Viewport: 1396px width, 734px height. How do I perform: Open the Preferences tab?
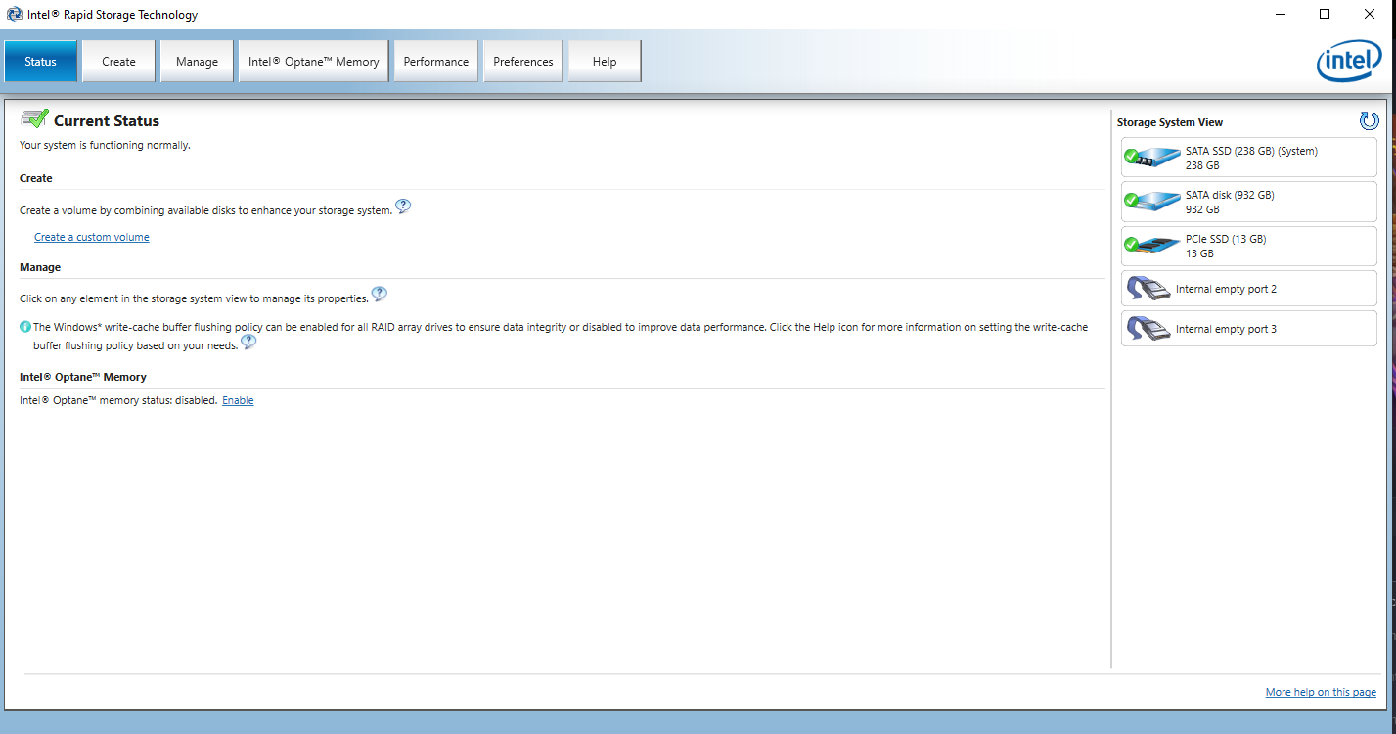[523, 62]
